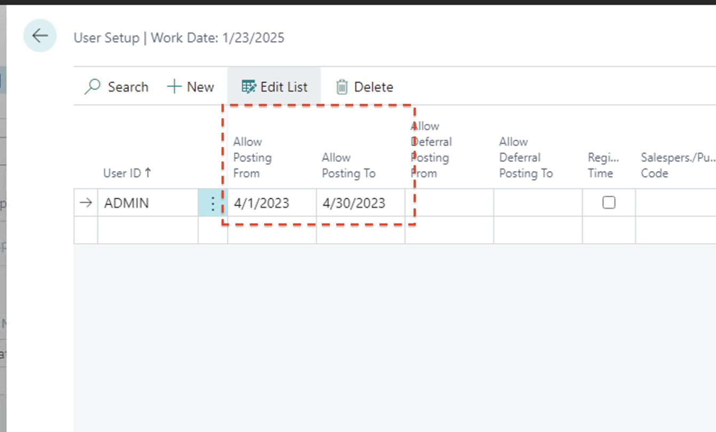Click the back arrow button
The width and height of the screenshot is (716, 432).
pos(40,36)
